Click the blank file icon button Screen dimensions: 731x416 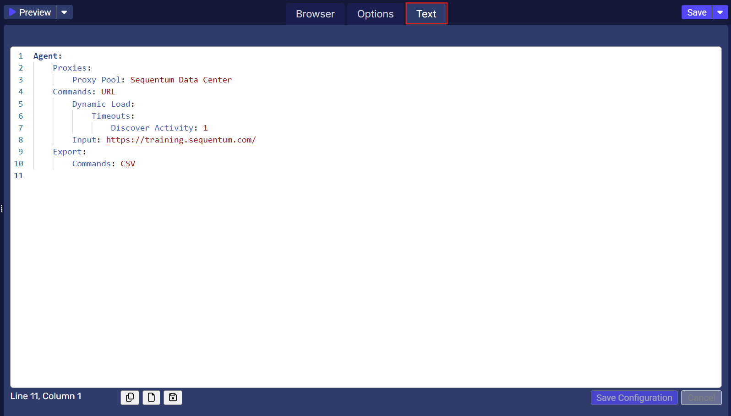(151, 397)
